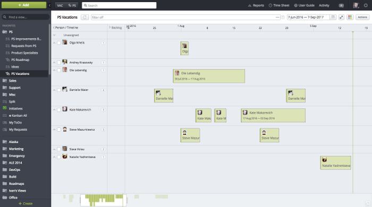The width and height of the screenshot is (372, 207).
Task: Click the fullscreen expand arrows icon
Action: pyautogui.click(x=341, y=17)
